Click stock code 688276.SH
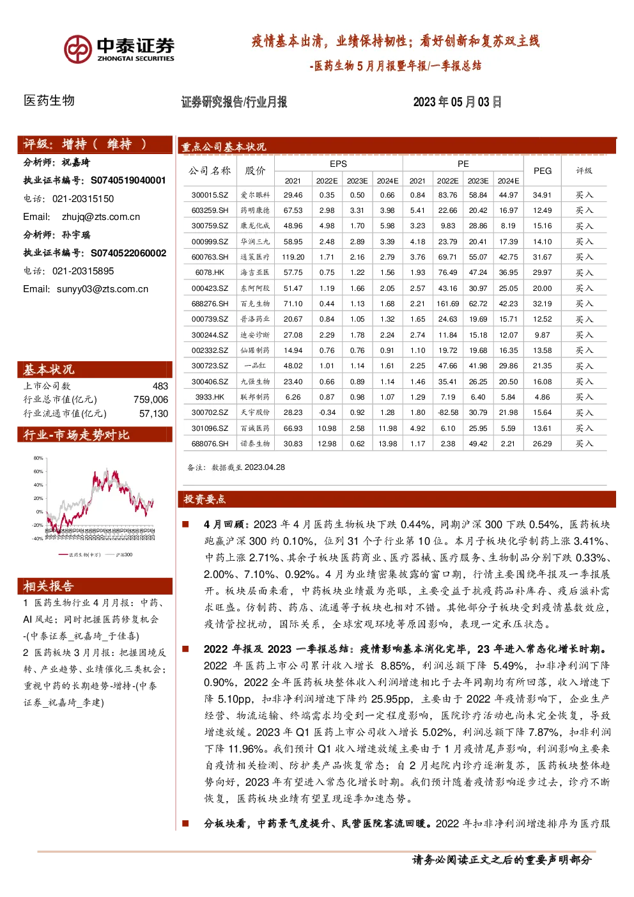 point(210,304)
